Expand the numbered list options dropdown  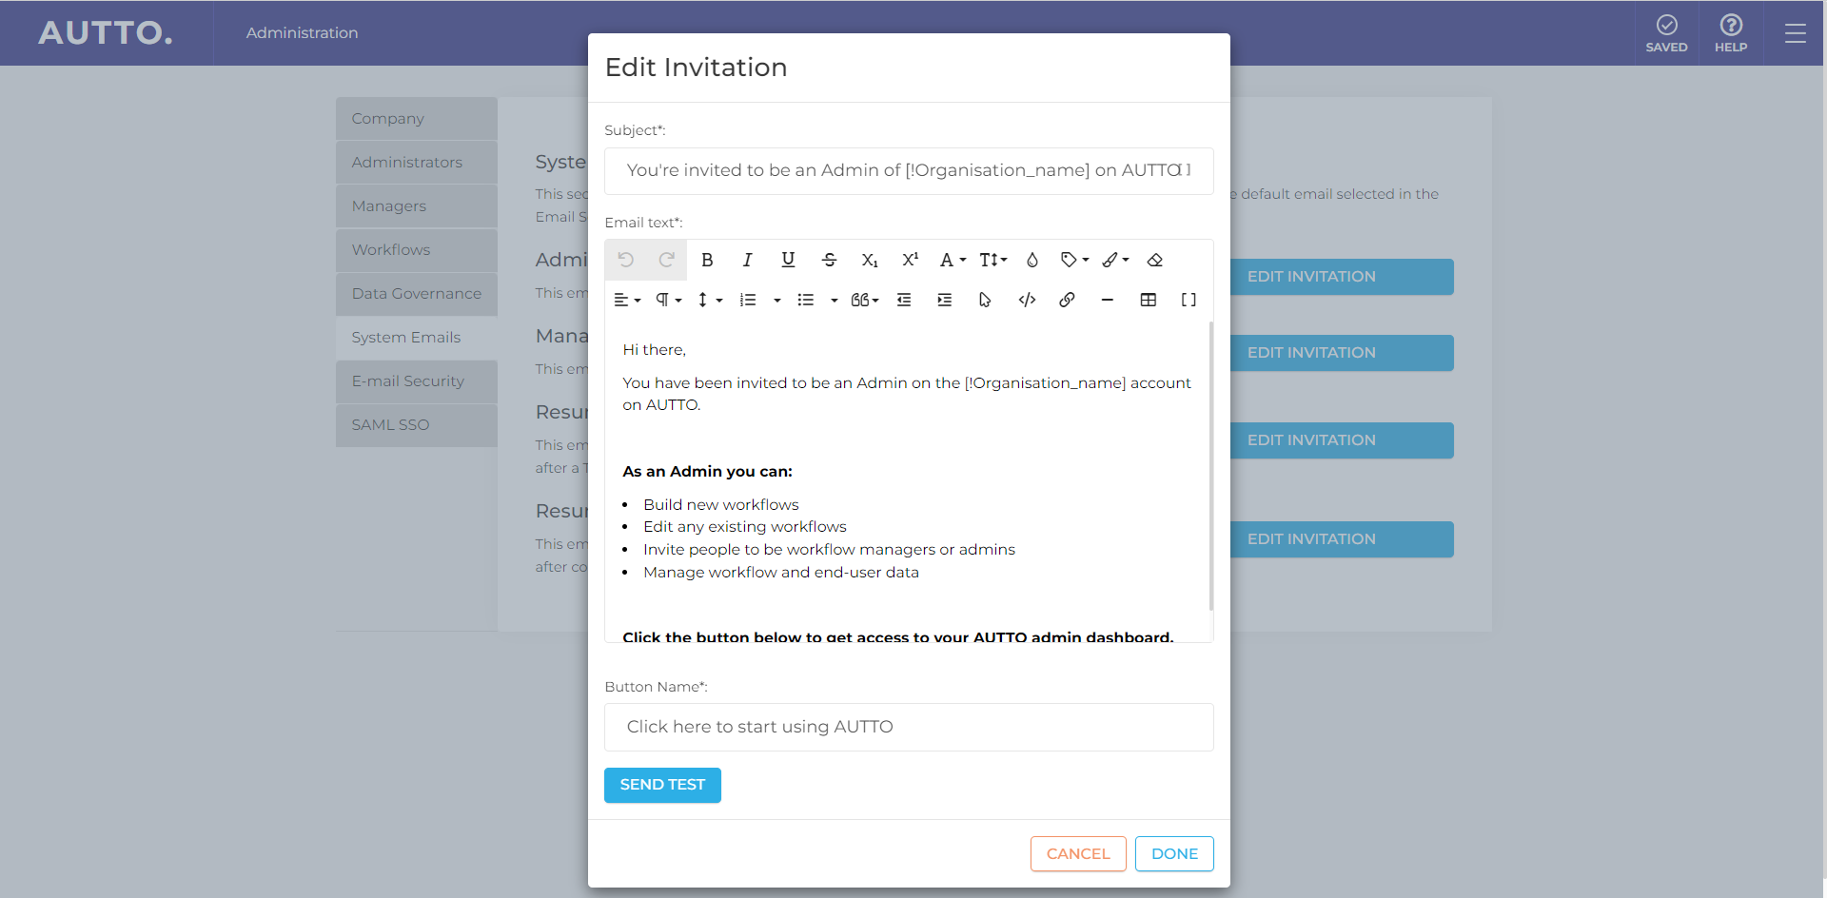click(776, 300)
